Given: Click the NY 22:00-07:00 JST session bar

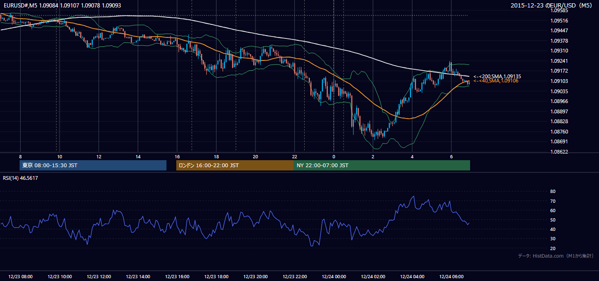Looking at the screenshot, I should (382, 165).
